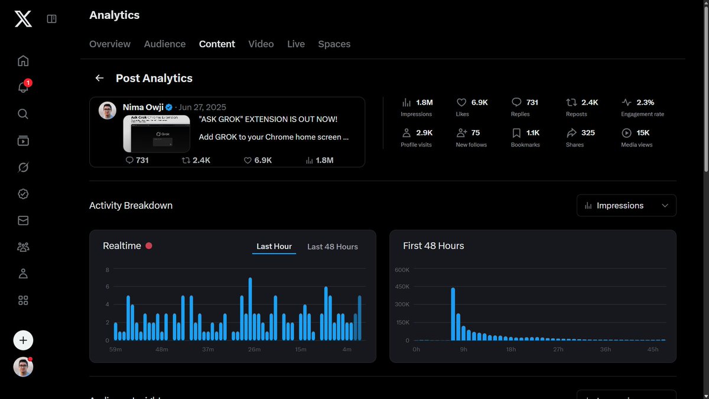
Task: Click the Likes heart icon in stats grid
Action: click(x=461, y=102)
